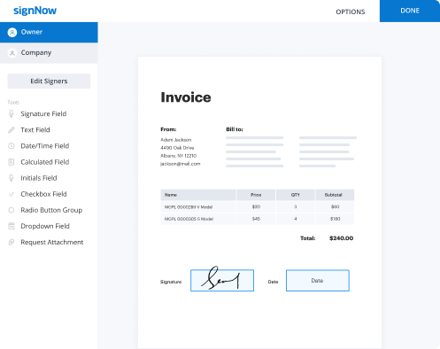Switch to the Owner signer
The image size is (440, 349).
(x=49, y=32)
